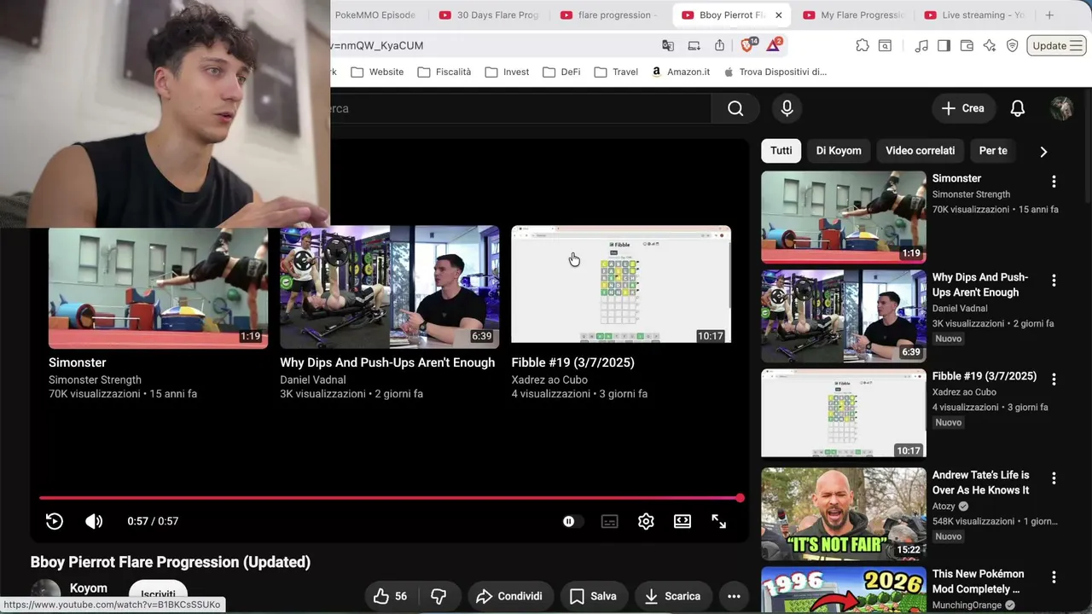Open the Website bookmarks folder
Viewport: 1092px width, 614px height.
tap(377, 72)
